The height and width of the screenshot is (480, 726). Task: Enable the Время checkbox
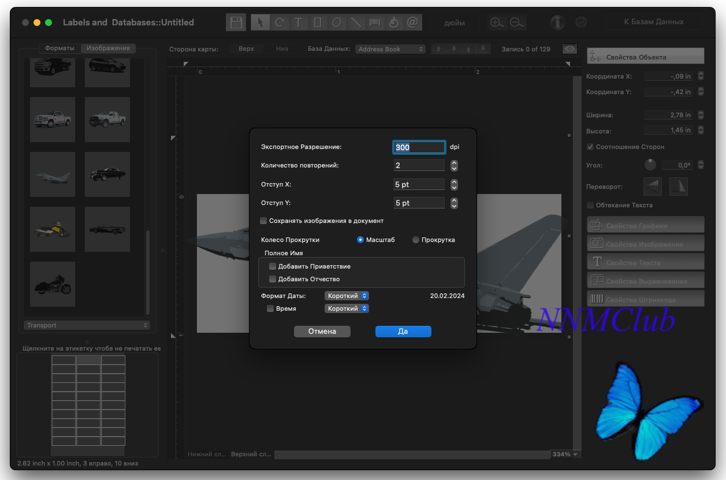point(270,308)
